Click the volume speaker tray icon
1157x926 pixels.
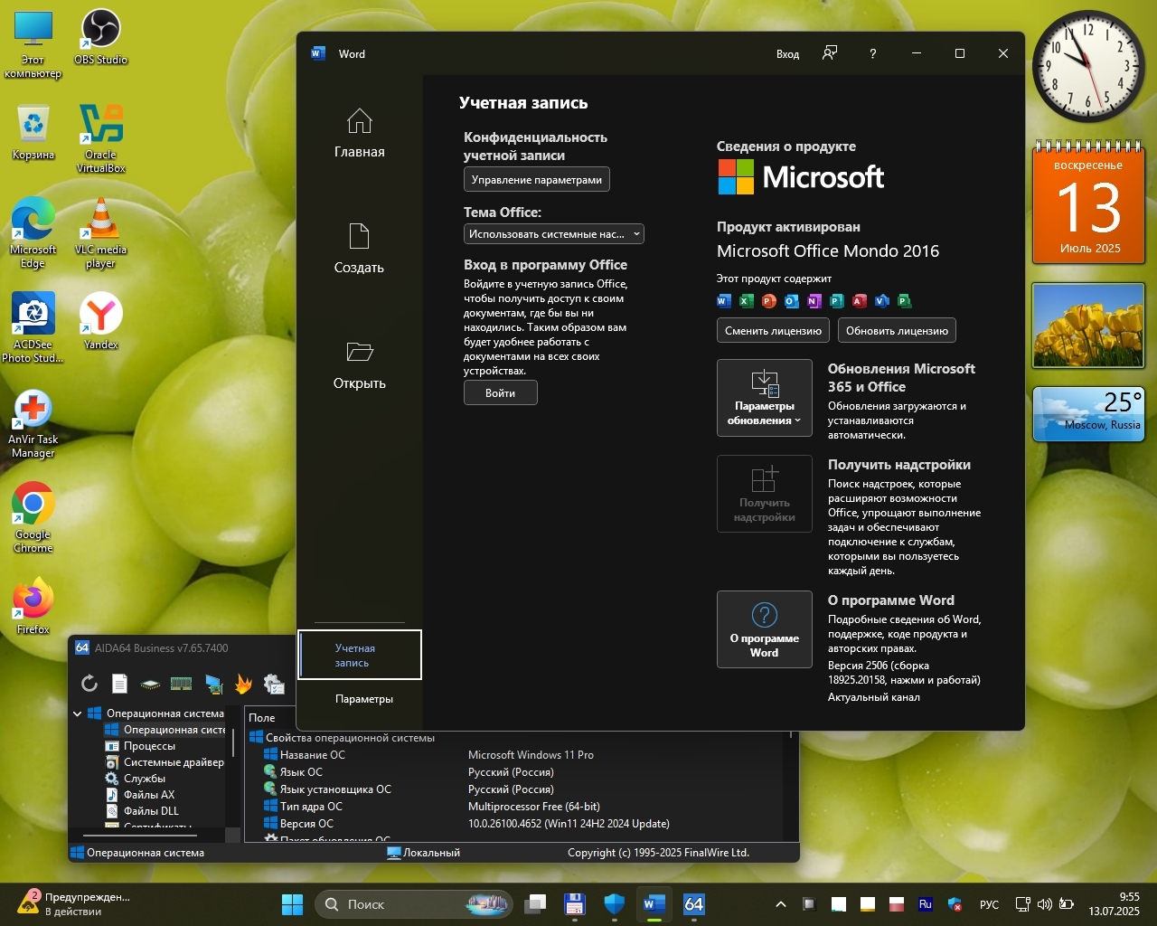pyautogui.click(x=1045, y=904)
